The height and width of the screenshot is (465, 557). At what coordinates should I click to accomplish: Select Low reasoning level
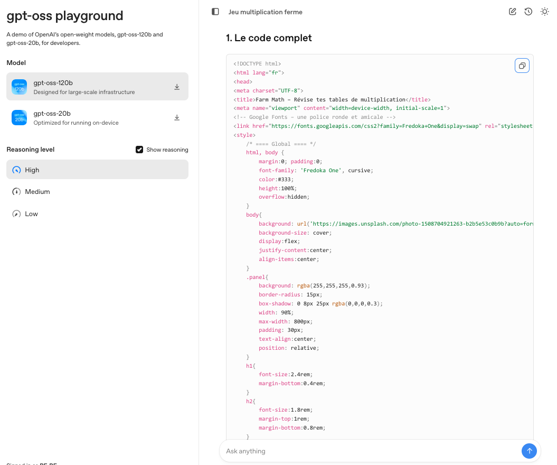tap(97, 214)
